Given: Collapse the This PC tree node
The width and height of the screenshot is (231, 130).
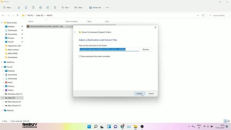Looking at the screenshot, I should [2, 67].
